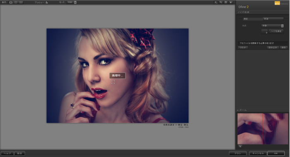290x157 pixels.
Task: Open the 方式 method dropdown
Action: click(x=272, y=26)
